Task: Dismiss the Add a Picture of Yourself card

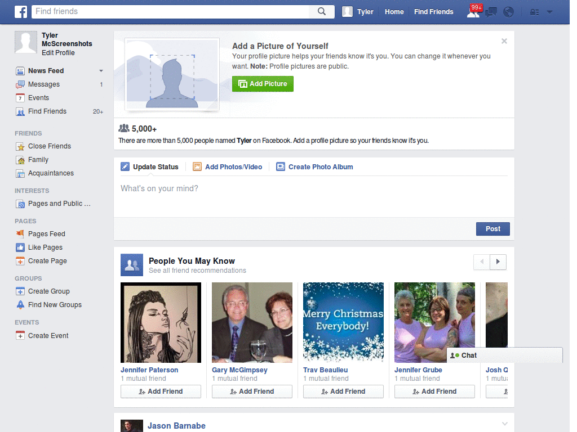Action: coord(504,41)
